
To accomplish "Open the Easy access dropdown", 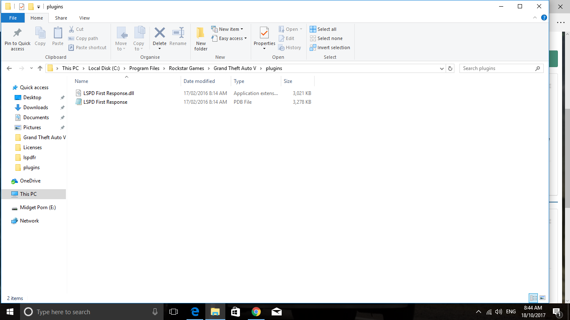I will [229, 38].
